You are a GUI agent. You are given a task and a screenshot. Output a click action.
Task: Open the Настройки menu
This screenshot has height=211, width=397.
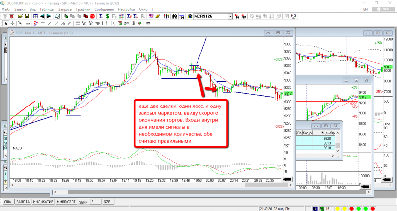click(x=126, y=9)
